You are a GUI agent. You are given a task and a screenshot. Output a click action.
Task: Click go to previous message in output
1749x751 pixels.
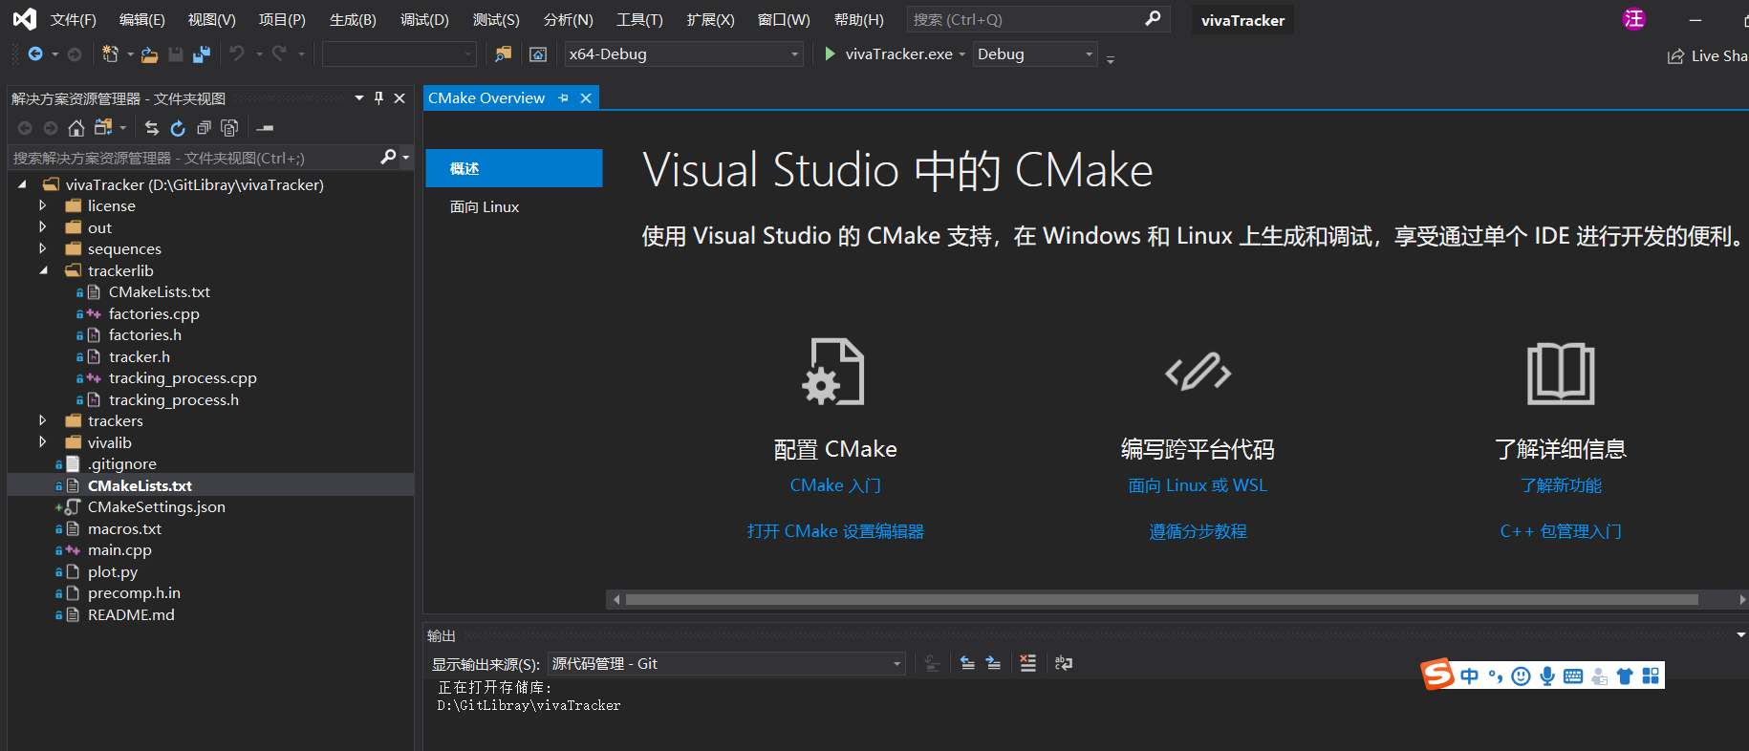point(967,663)
